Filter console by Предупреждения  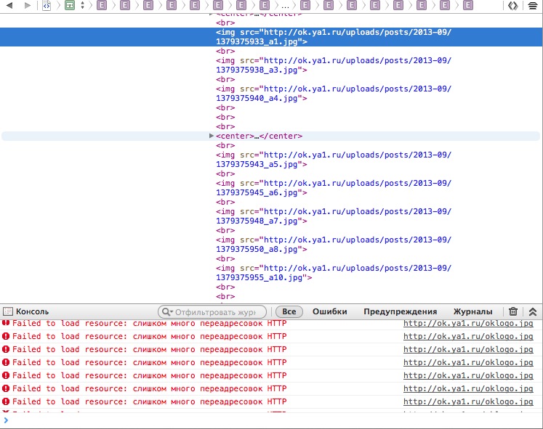[400, 311]
